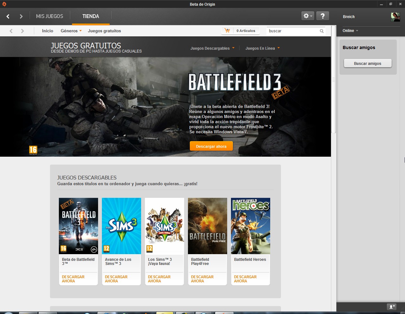The height and width of the screenshot is (314, 405).
Task: Switch to the MIS JUEGOS tab
Action: (49, 16)
